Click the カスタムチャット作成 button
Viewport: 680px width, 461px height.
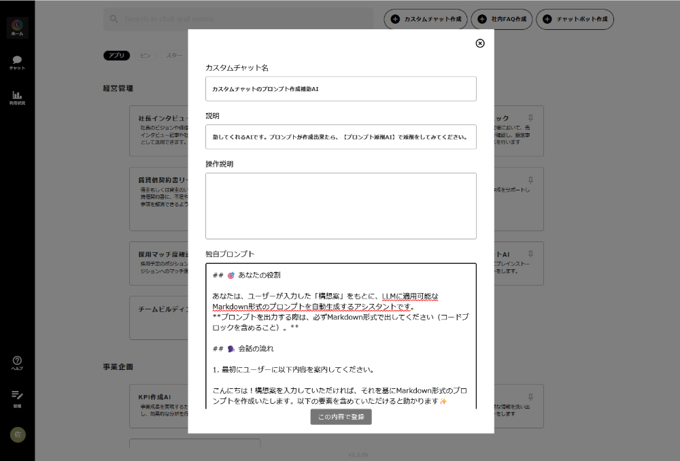pos(426,20)
